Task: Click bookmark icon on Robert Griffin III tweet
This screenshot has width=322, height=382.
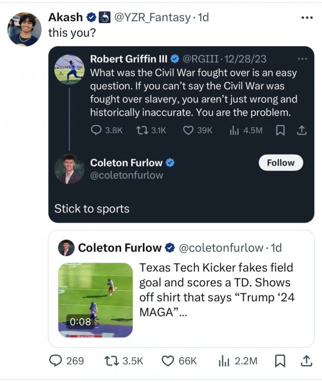Action: tap(279, 130)
